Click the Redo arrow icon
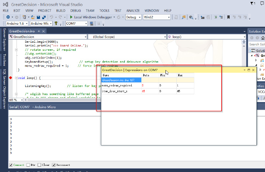The image size is (265, 172). (x=60, y=17)
